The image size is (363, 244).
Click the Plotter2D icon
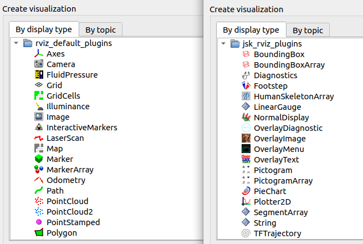(246, 202)
